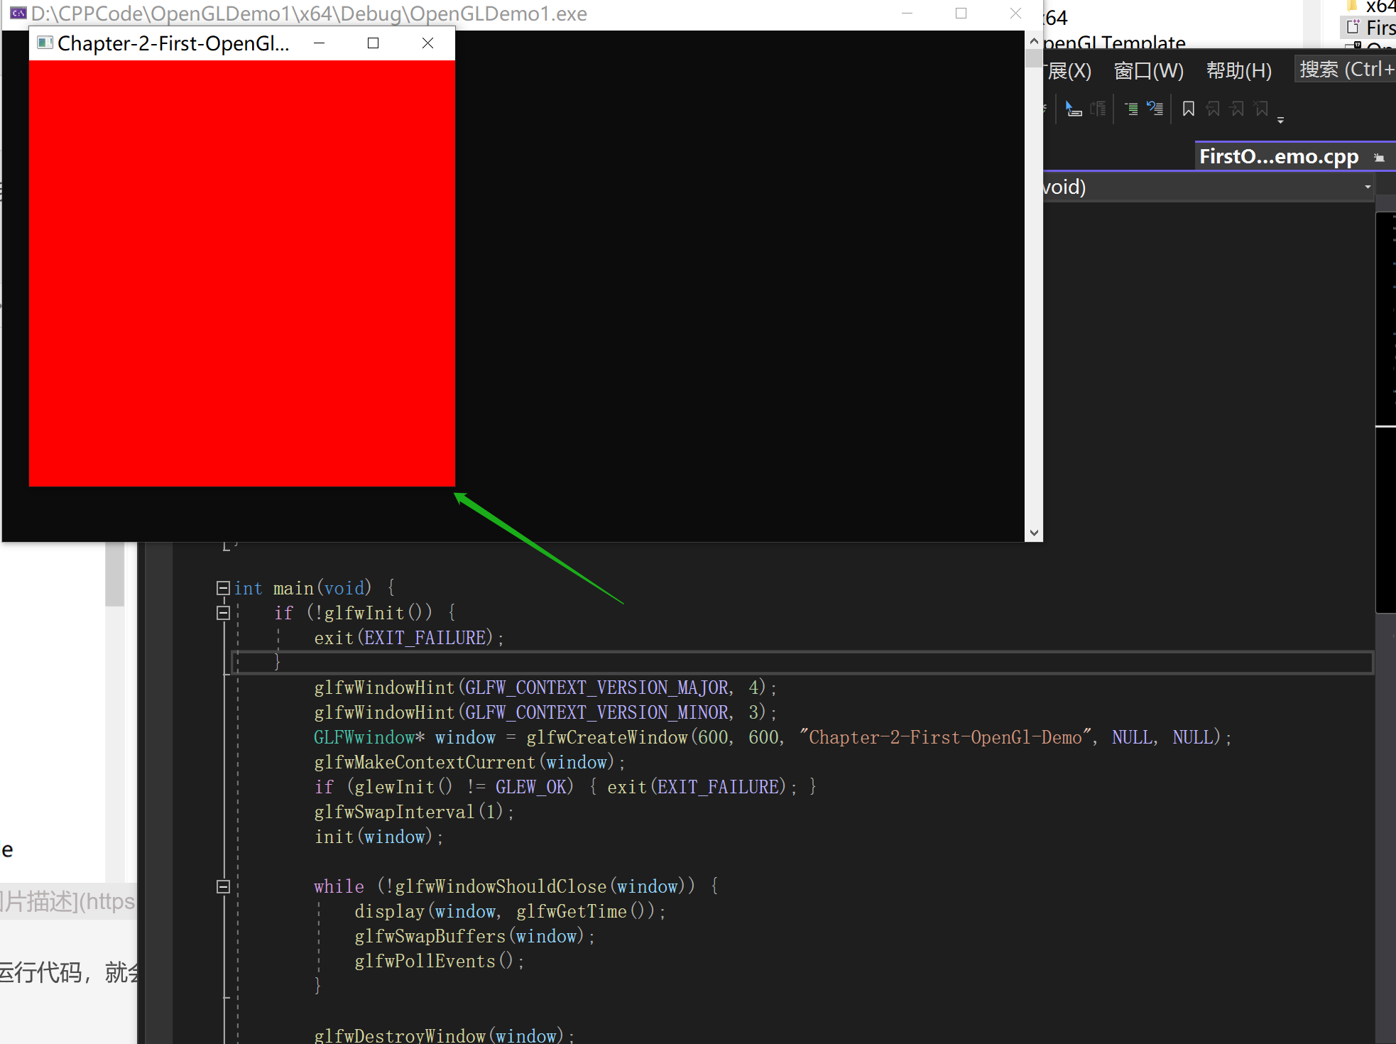
Task: Click the previous bookmark icon
Action: (1214, 109)
